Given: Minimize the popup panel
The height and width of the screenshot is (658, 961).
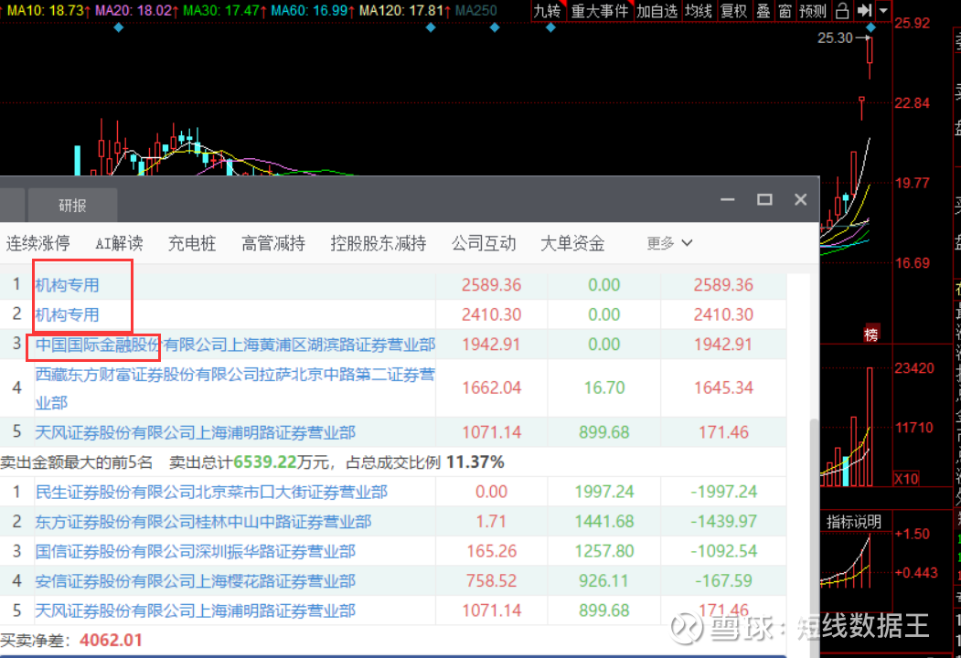Looking at the screenshot, I should tap(728, 200).
